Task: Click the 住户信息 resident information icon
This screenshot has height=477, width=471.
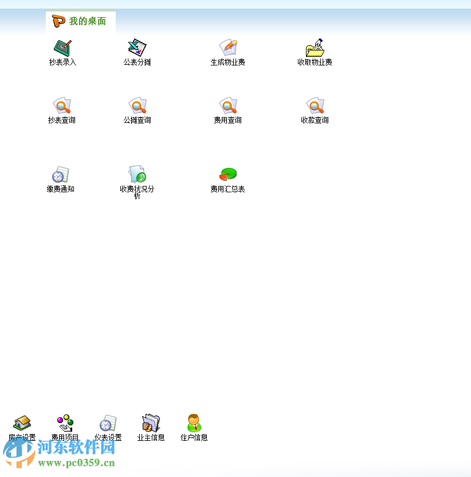Action: (x=194, y=425)
